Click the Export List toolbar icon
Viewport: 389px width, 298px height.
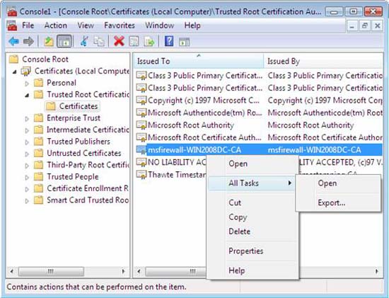point(149,41)
